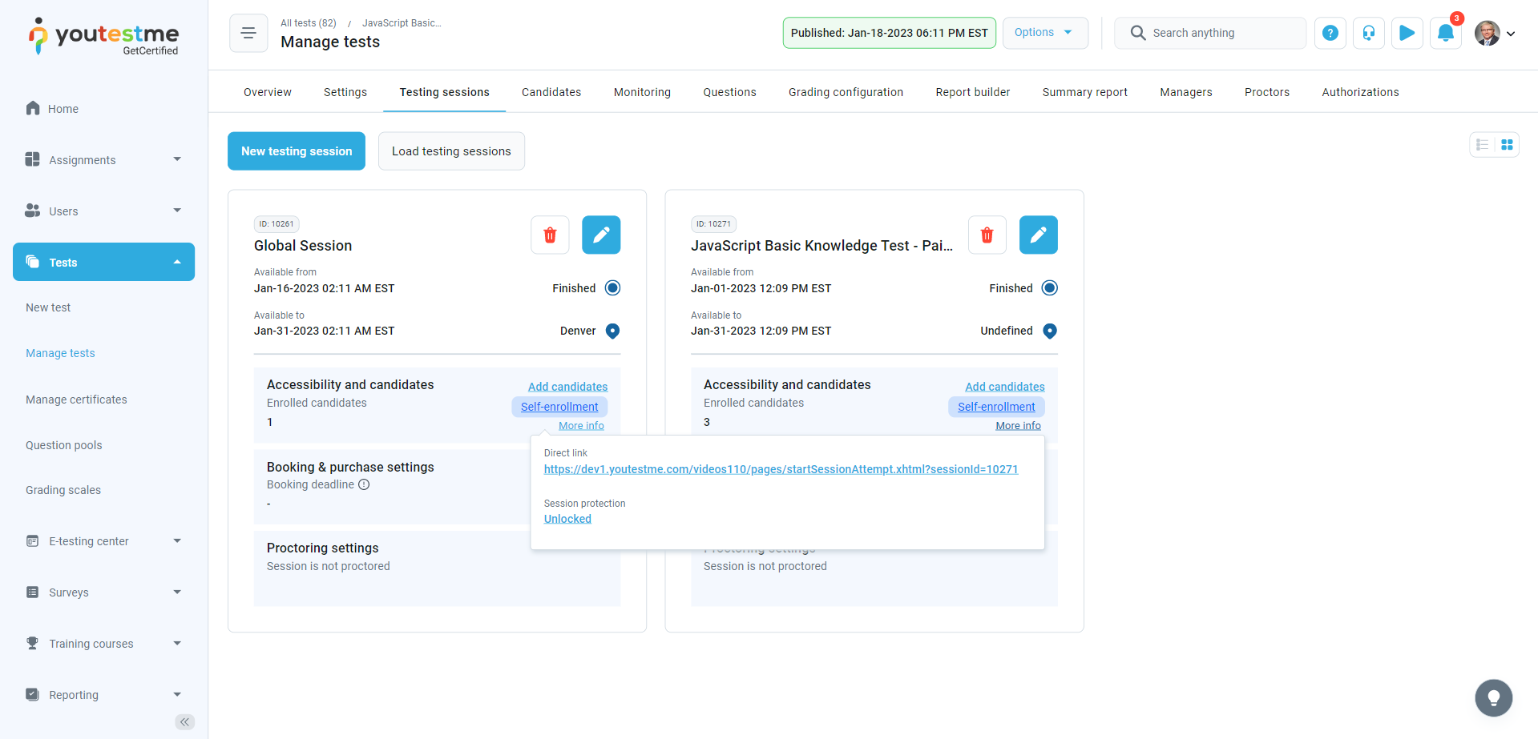Open the support headset icon

tap(1368, 33)
